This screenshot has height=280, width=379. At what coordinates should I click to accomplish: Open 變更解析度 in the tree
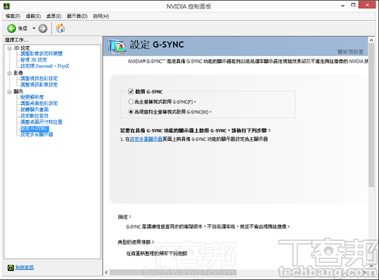[x=32, y=97]
